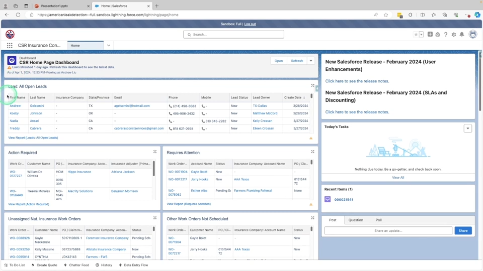The image size is (483, 271).
Task: Click the Refresh dashboard button
Action: click(297, 61)
